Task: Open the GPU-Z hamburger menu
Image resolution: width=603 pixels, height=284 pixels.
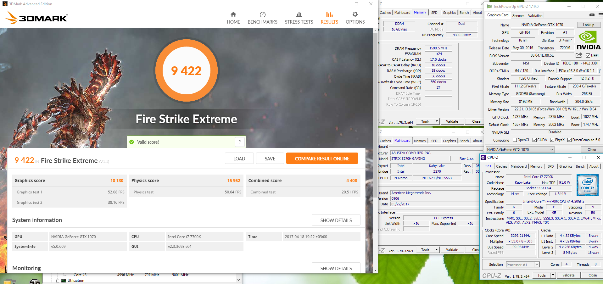Action: coord(600,15)
